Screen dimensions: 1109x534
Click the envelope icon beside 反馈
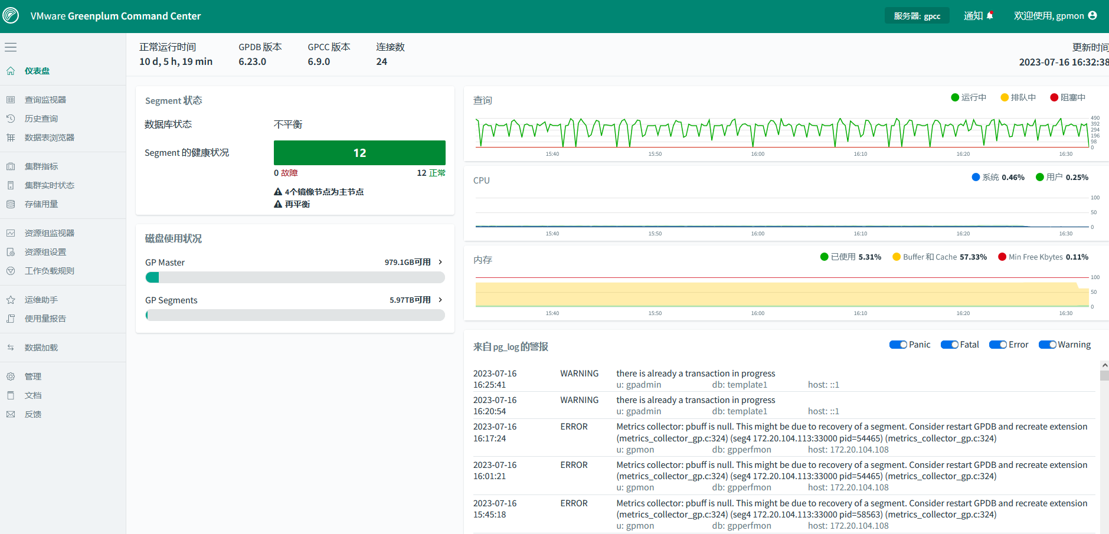[11, 414]
